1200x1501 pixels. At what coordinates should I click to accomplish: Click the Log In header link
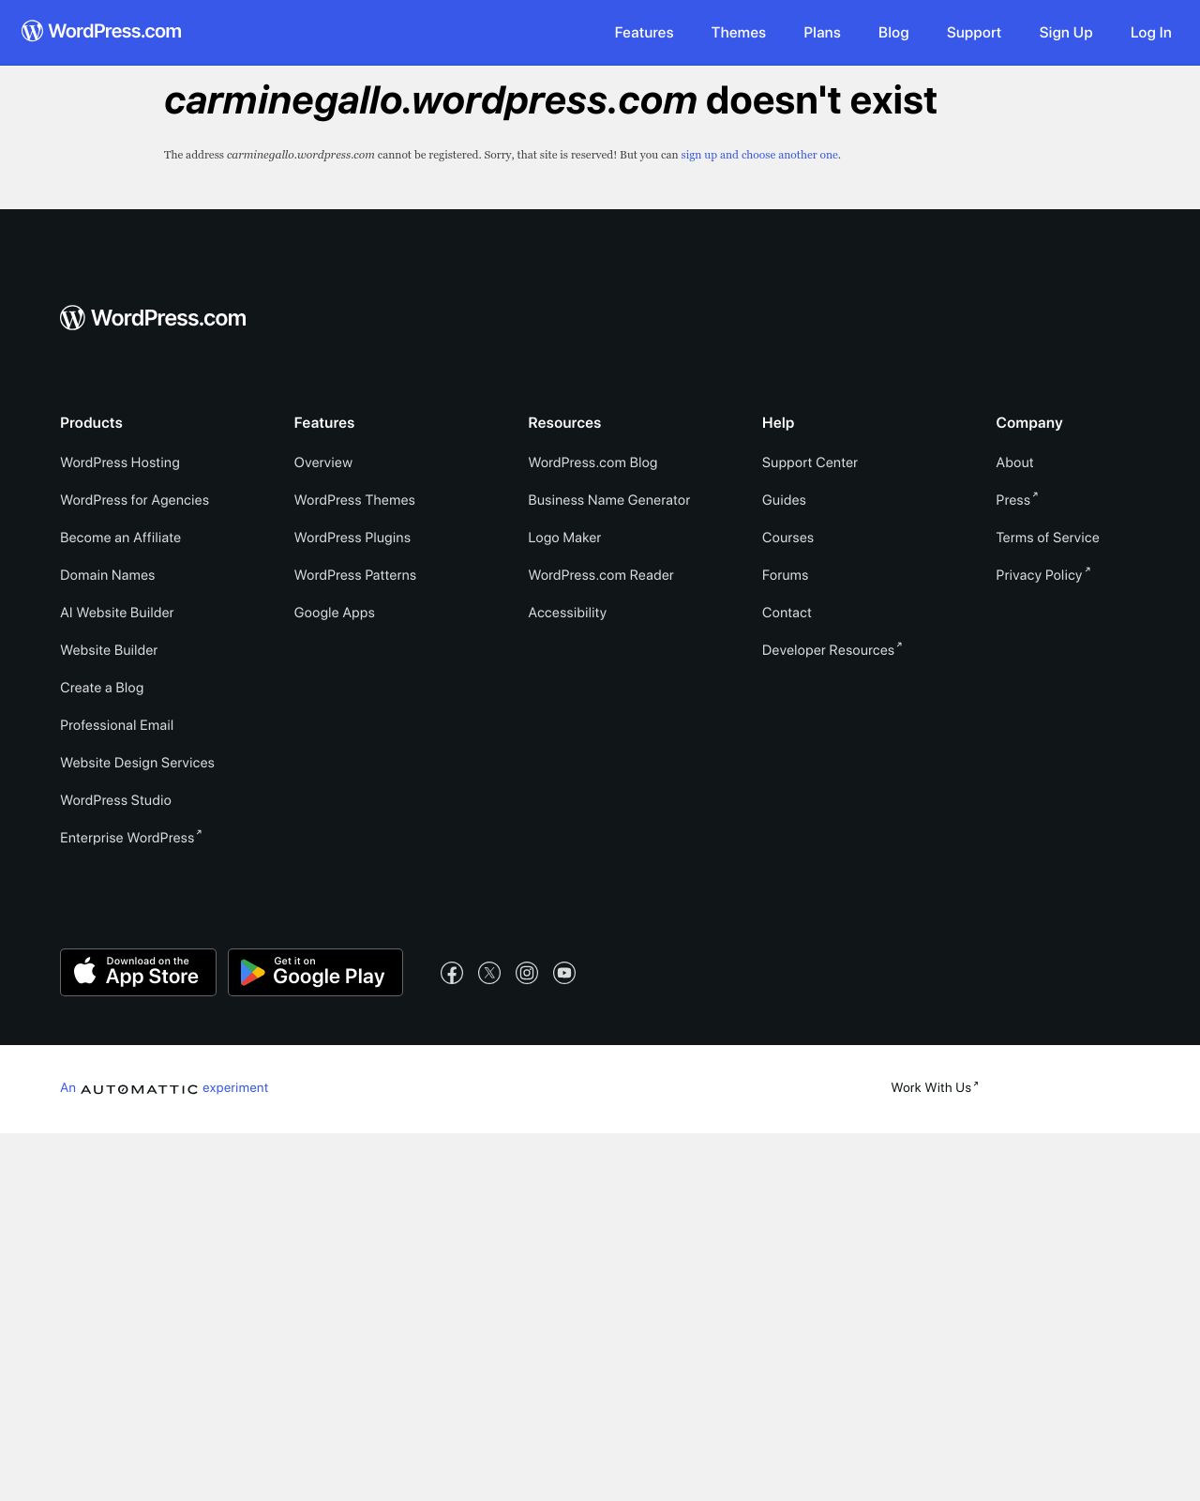coord(1150,33)
